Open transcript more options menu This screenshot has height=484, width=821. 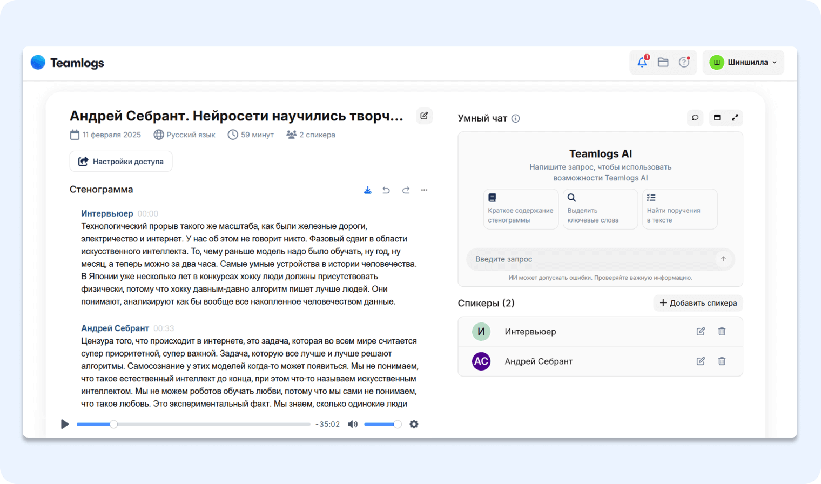(425, 190)
